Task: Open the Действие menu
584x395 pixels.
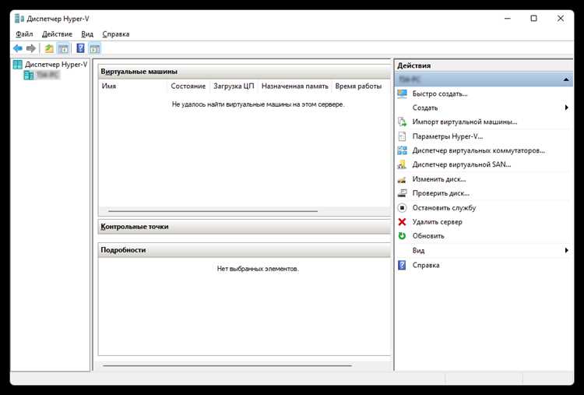Action: click(57, 34)
